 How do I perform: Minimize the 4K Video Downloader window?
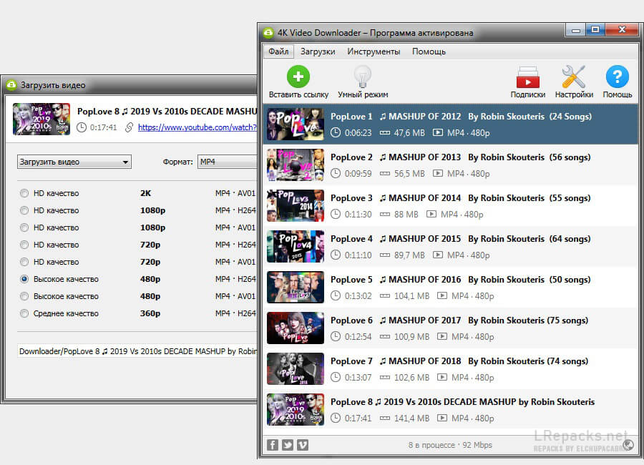[x=576, y=30]
